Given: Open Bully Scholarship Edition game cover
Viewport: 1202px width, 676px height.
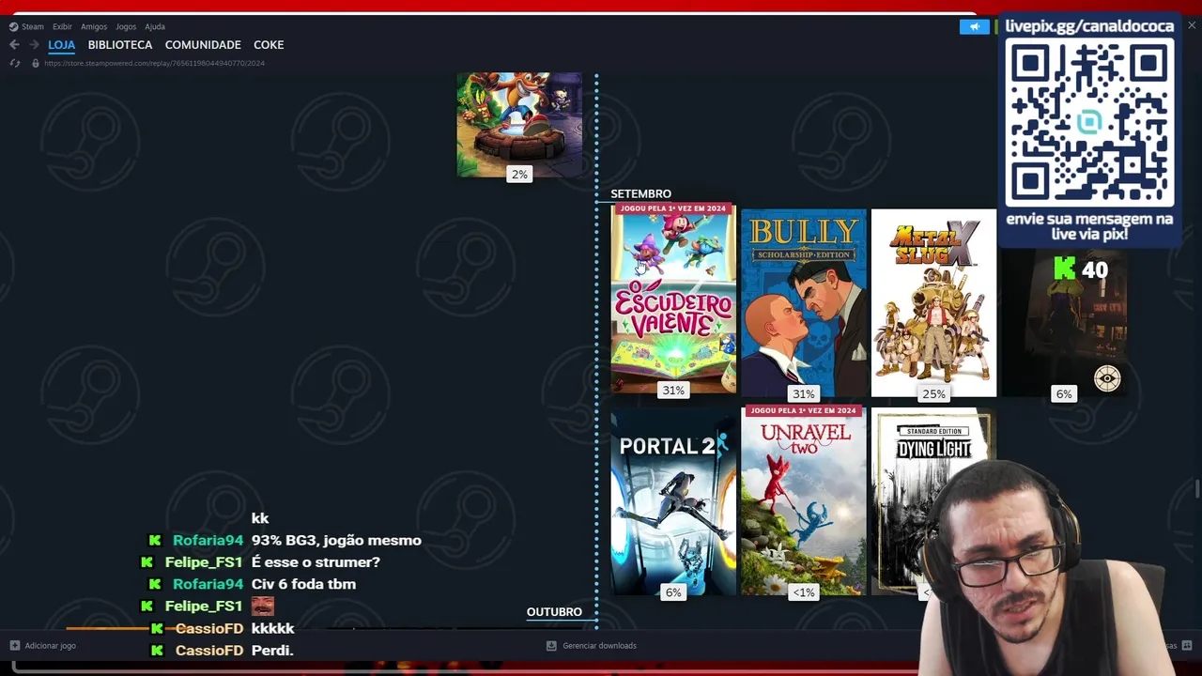Looking at the screenshot, I should (x=803, y=302).
